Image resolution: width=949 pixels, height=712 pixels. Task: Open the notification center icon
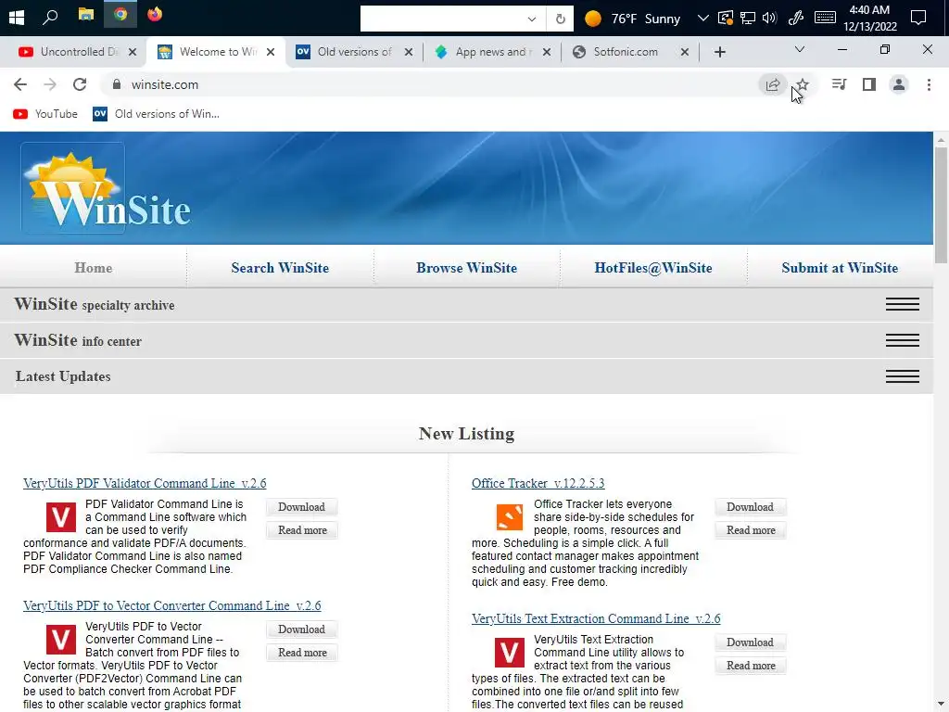pyautogui.click(x=918, y=18)
